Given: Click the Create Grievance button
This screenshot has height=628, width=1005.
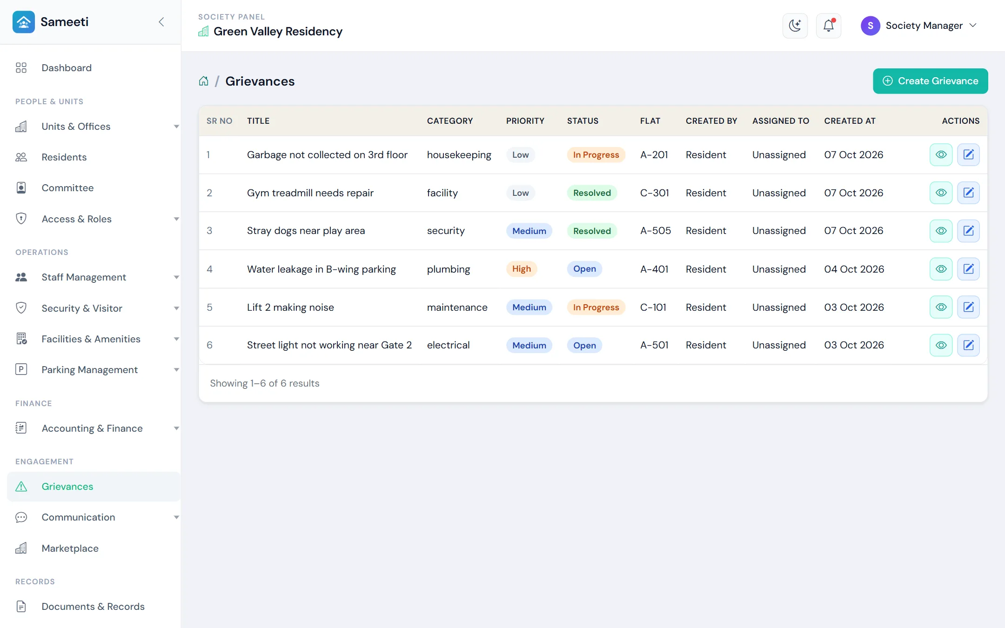Looking at the screenshot, I should pos(931,81).
